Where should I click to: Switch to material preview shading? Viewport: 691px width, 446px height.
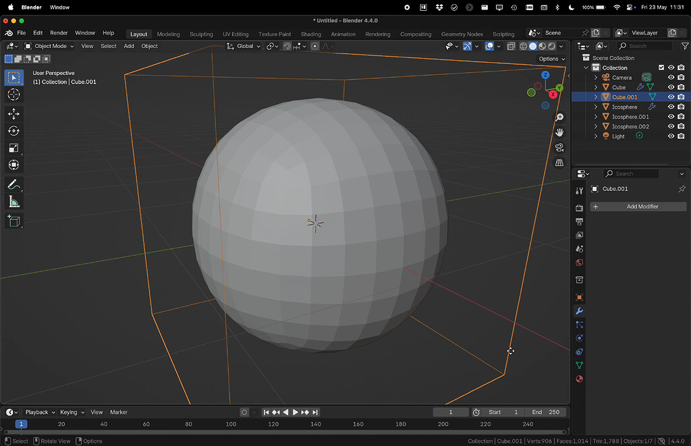coord(542,47)
